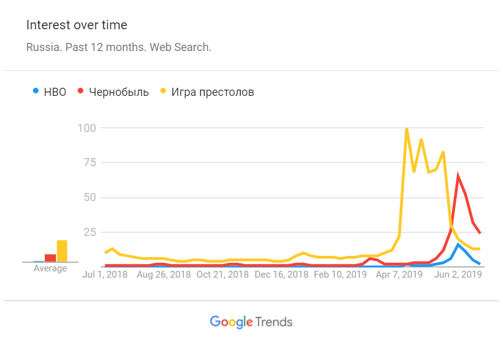Click the Average label under bars
The height and width of the screenshot is (343, 503).
pyautogui.click(x=50, y=268)
